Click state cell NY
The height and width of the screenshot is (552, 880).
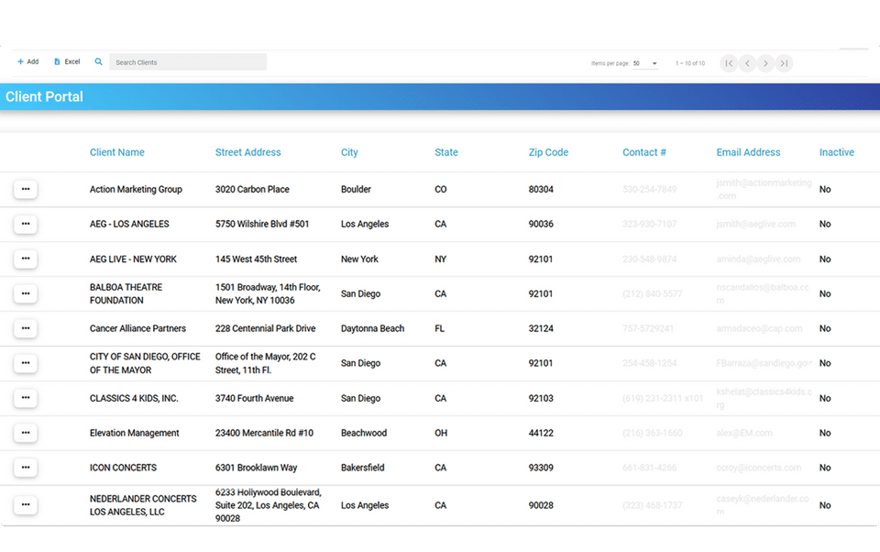(441, 259)
